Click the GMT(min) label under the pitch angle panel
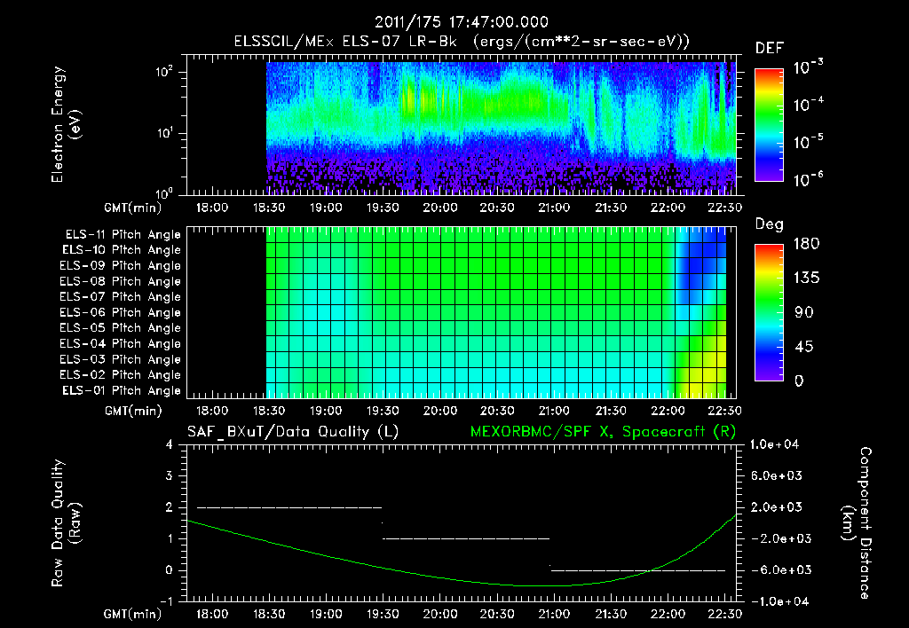Viewport: 909px width, 628px height. (x=133, y=412)
